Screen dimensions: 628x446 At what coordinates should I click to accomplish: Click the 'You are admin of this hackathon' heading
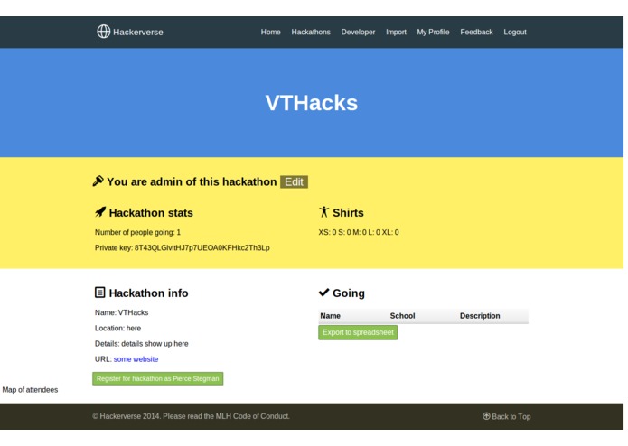[192, 181]
